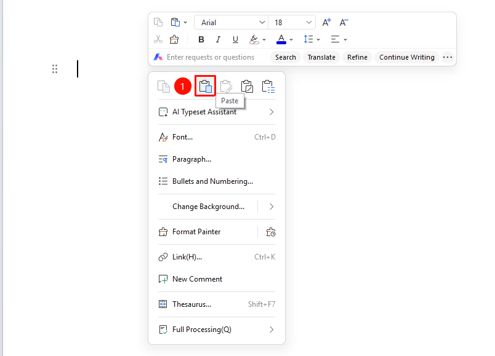The width and height of the screenshot is (495, 356).
Task: Click the line spacing icon
Action: point(308,39)
